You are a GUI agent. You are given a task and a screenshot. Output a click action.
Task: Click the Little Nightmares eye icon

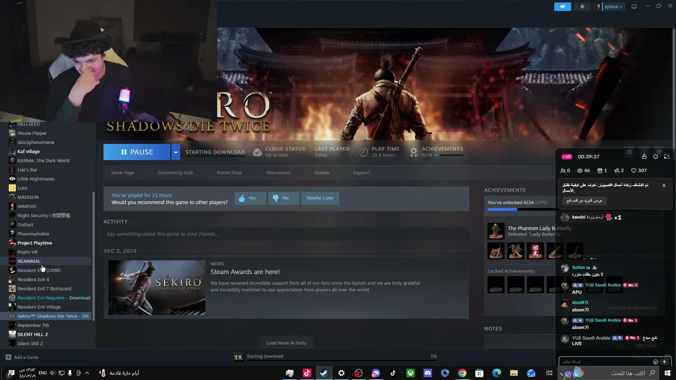[x=12, y=179]
